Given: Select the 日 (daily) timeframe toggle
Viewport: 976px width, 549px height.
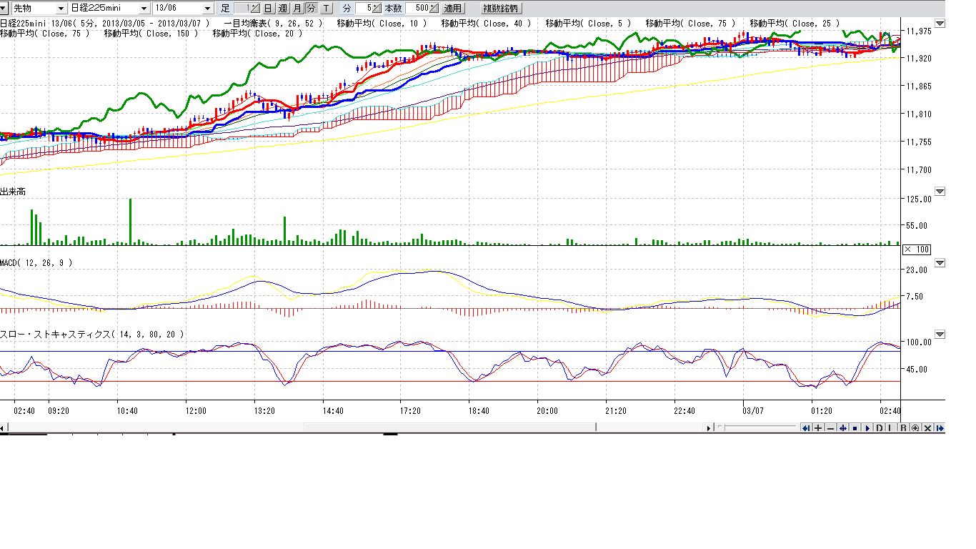Looking at the screenshot, I should point(267,9).
